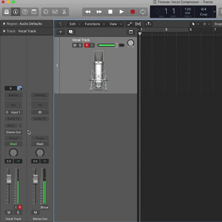Mute Vocal Track in track header
This screenshot has height=222, width=222.
[75, 45]
